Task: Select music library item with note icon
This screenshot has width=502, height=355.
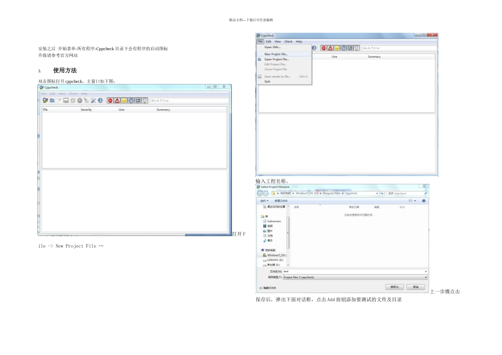Action: (268, 240)
